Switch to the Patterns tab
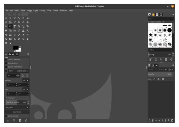The height and width of the screenshot is (127, 179). [x=153, y=15]
